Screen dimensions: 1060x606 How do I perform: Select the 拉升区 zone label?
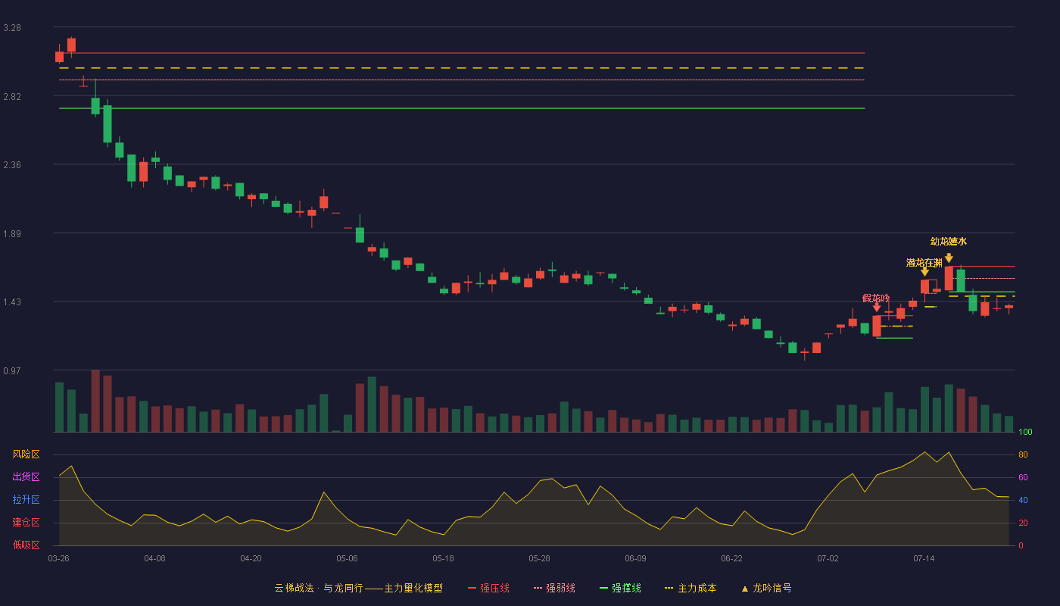(26, 500)
